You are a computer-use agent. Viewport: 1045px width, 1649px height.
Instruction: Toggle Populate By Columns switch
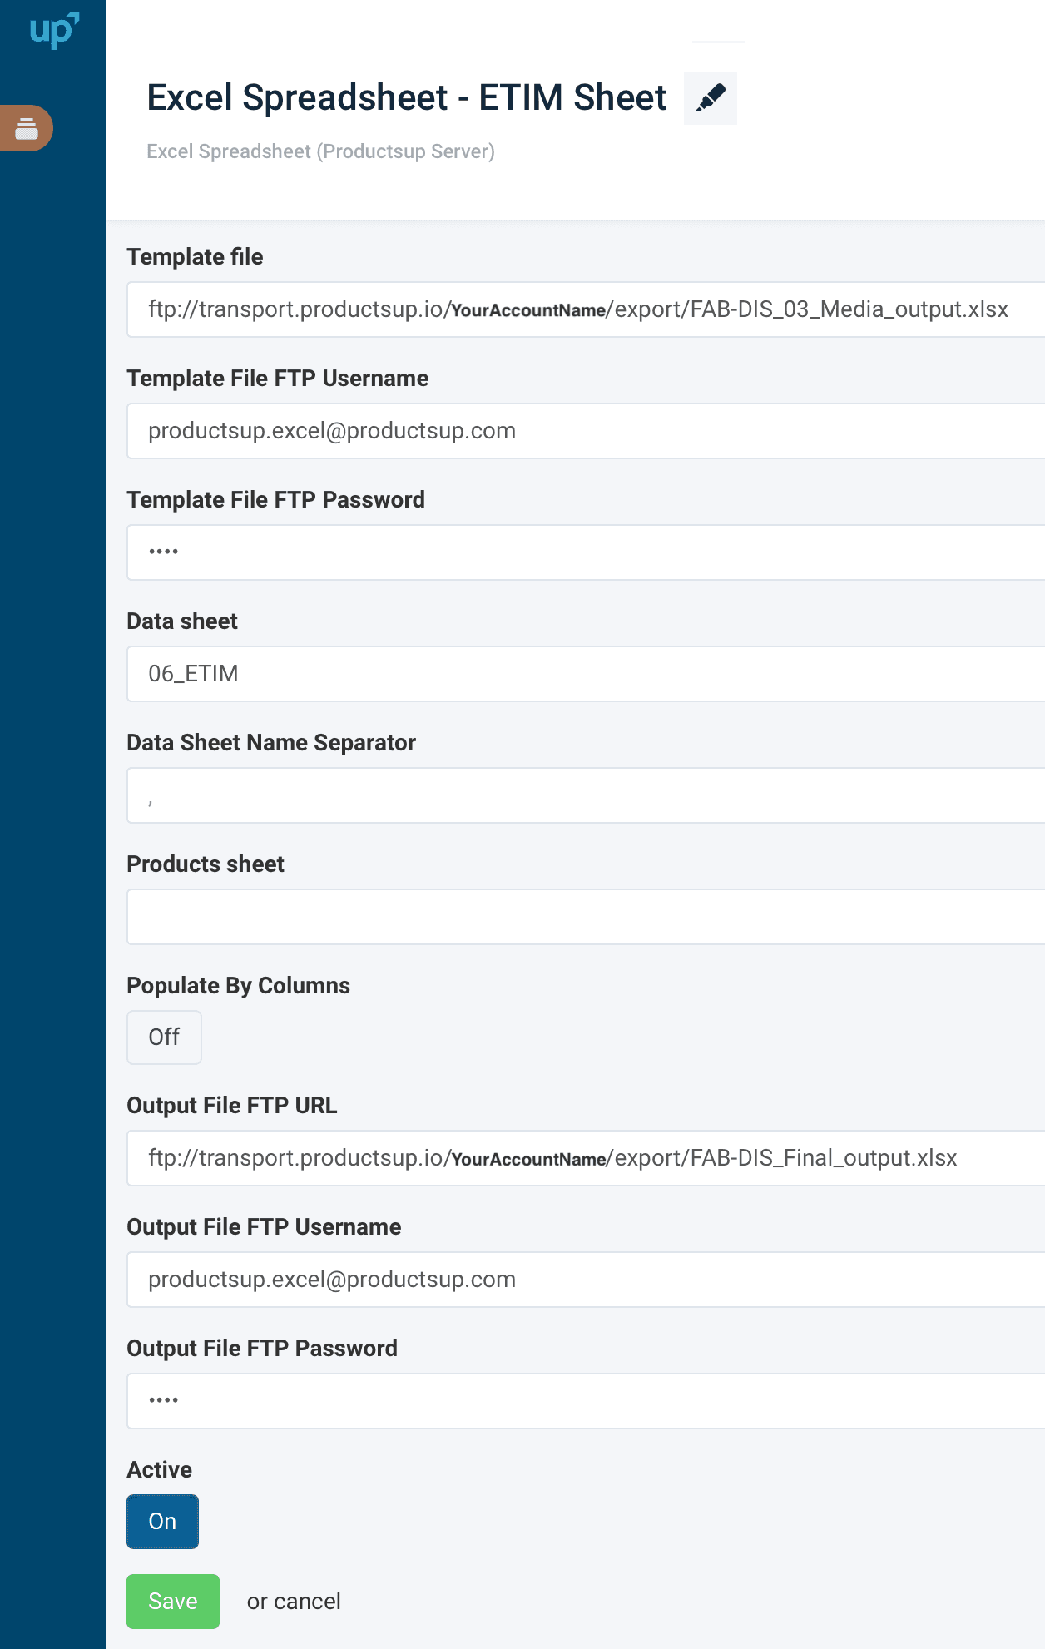(x=164, y=1037)
